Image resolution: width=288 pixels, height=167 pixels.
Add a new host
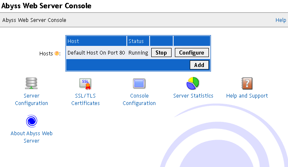199,65
